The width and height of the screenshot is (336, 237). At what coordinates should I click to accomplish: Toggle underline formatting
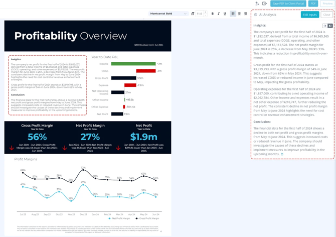tap(225, 14)
